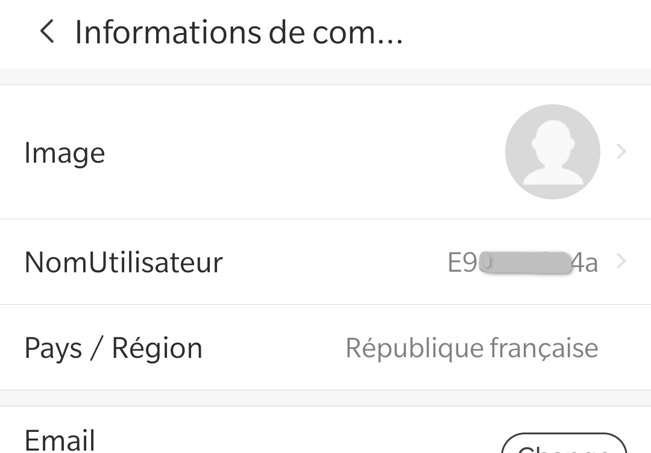This screenshot has width=651, height=453.
Task: Tap the back arrow icon
Action: pyautogui.click(x=47, y=31)
